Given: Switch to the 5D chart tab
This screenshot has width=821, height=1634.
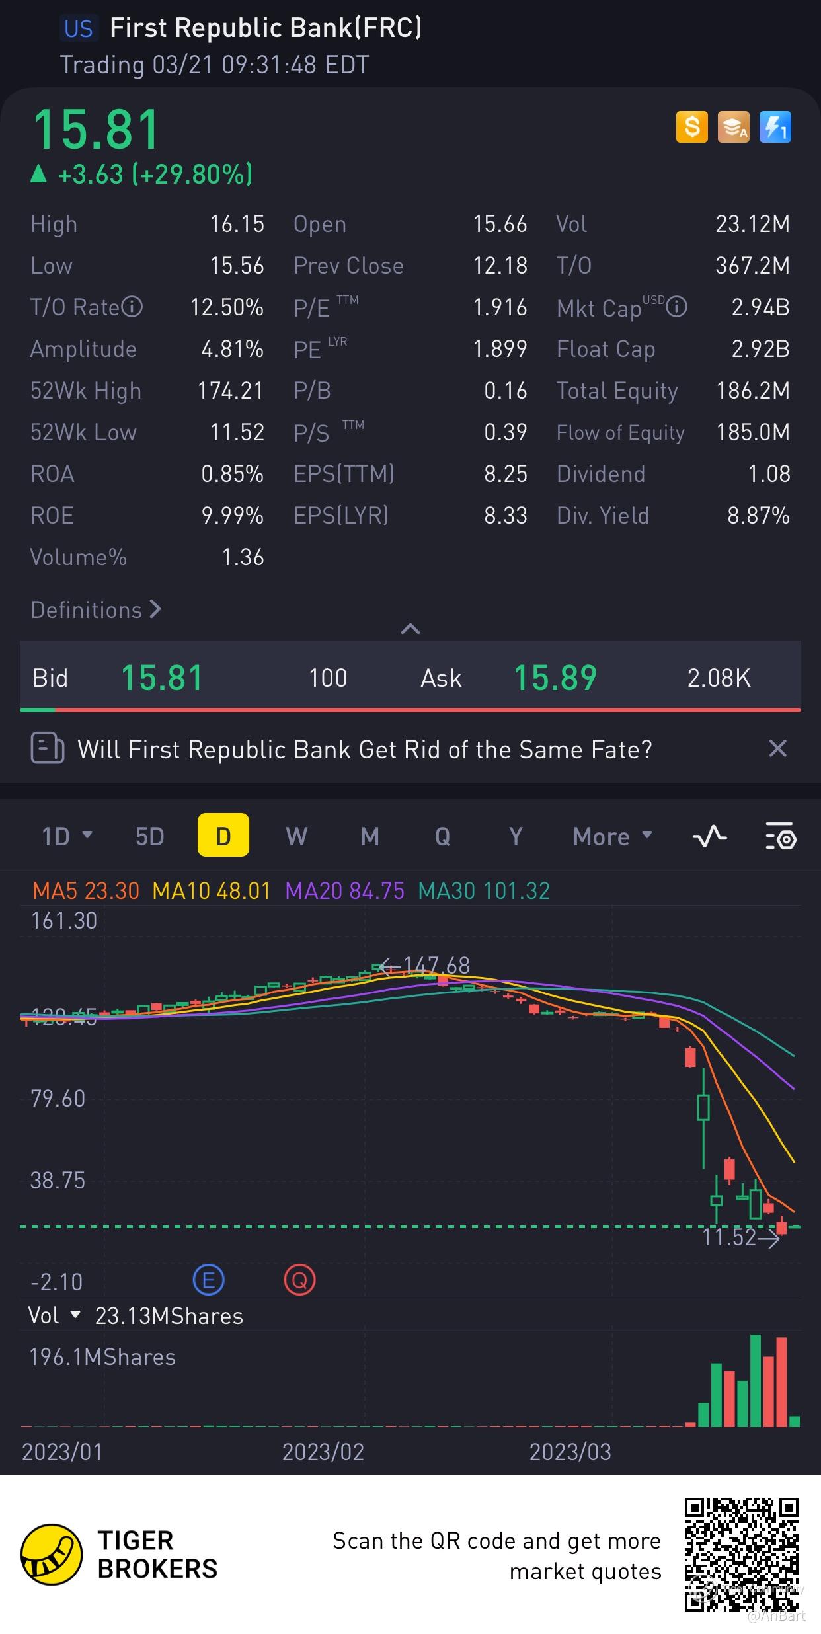Looking at the screenshot, I should coord(149,837).
